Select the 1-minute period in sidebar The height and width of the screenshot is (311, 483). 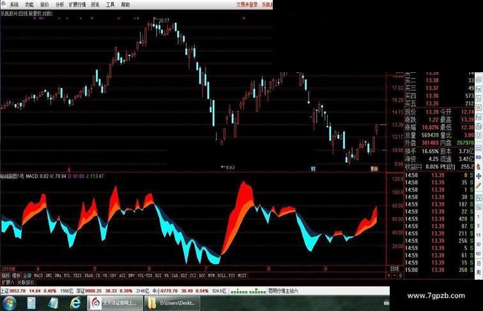(479, 216)
